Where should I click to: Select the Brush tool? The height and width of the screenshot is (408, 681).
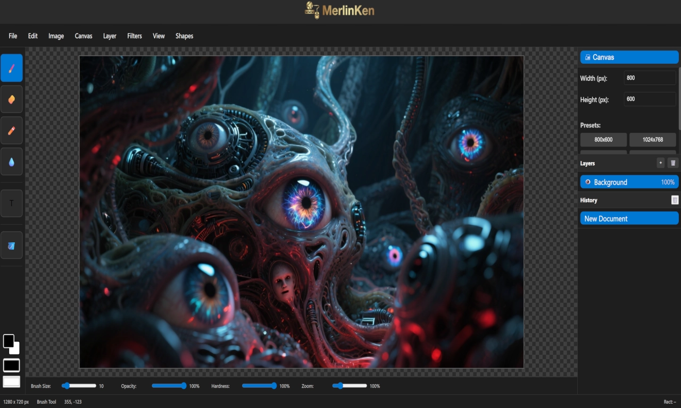pyautogui.click(x=12, y=68)
